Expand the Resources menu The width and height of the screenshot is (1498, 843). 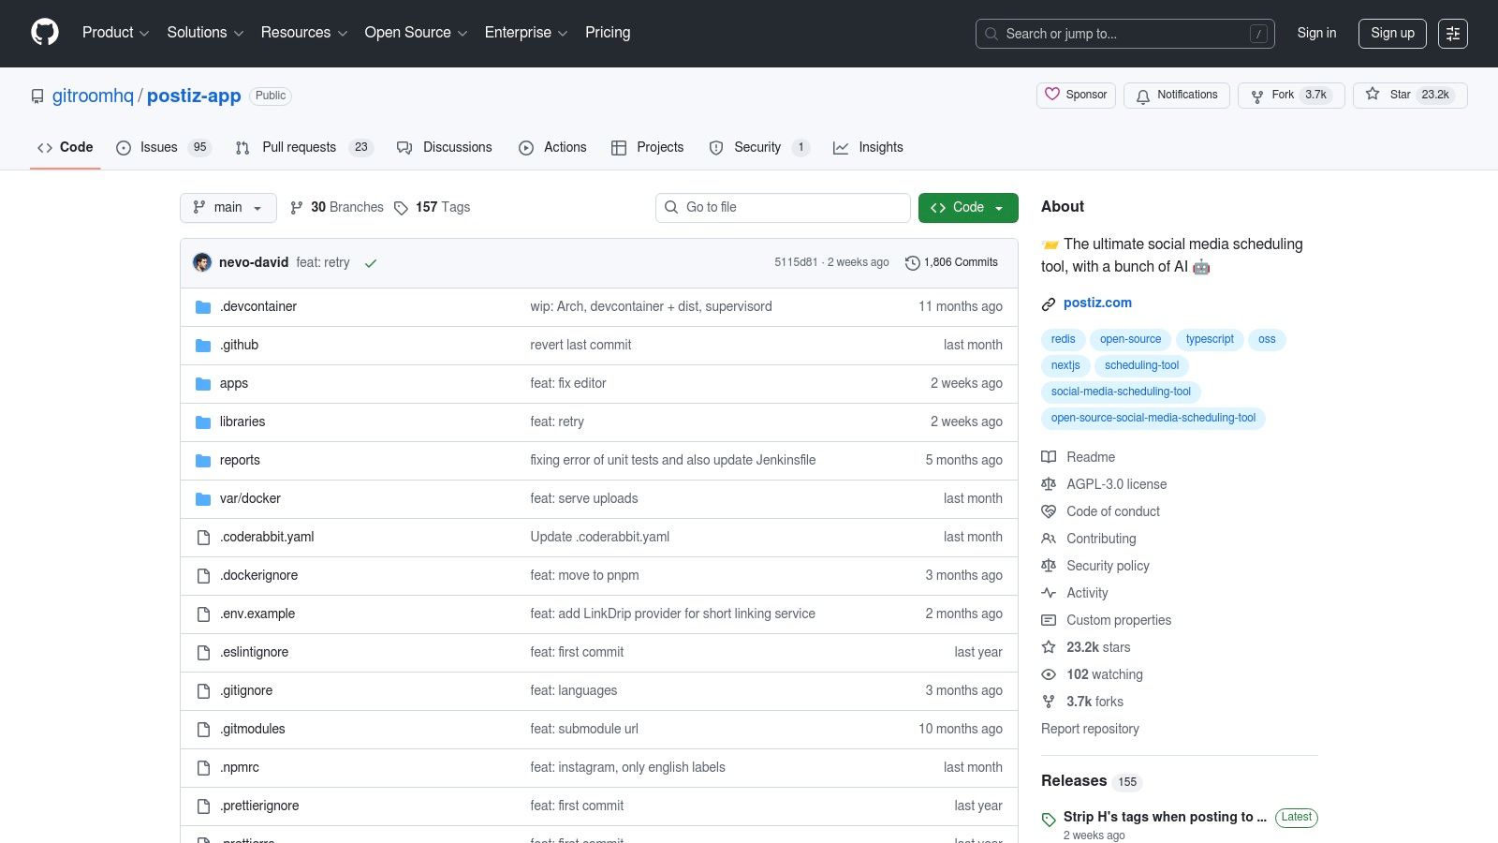click(304, 33)
